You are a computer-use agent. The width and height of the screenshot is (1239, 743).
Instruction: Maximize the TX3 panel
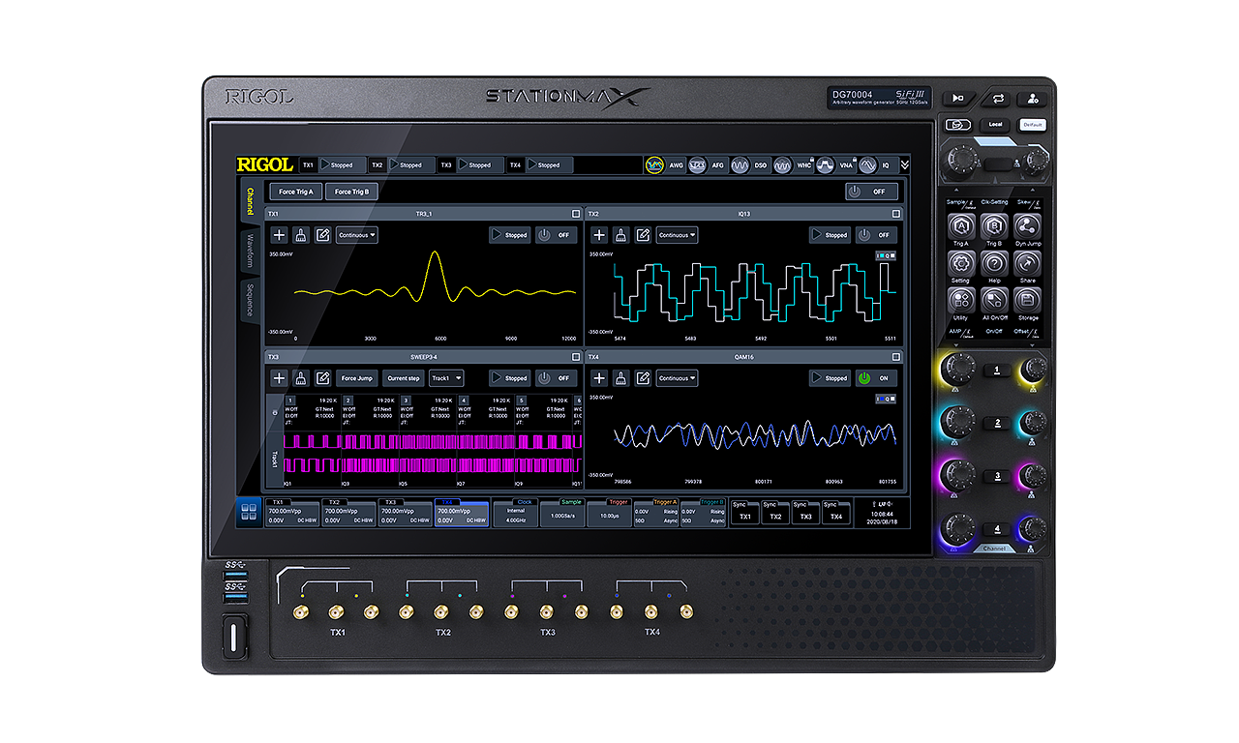[576, 357]
